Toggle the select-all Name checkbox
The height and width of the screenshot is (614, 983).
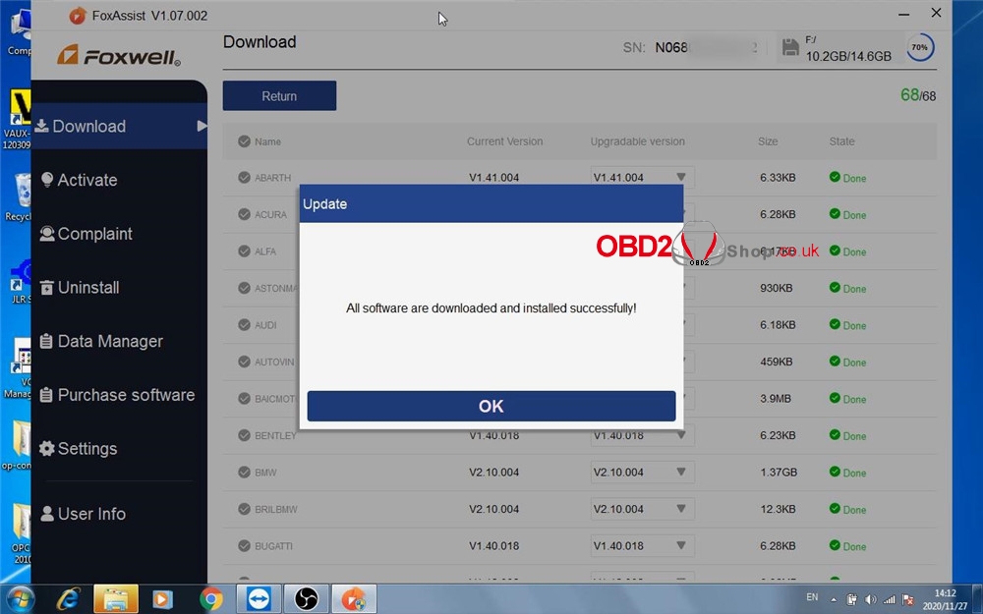[x=244, y=141]
